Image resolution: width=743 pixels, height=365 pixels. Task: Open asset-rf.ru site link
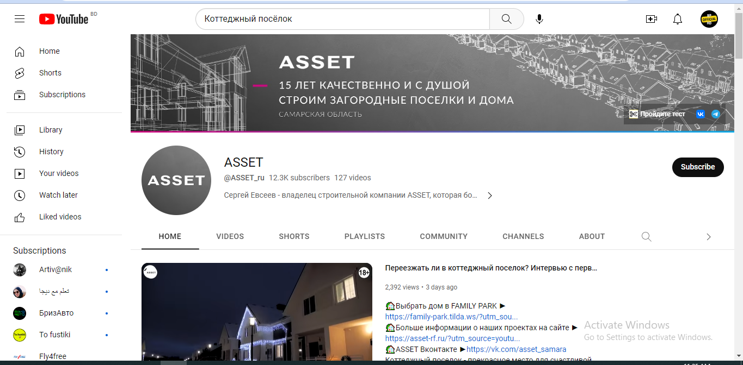tap(453, 338)
